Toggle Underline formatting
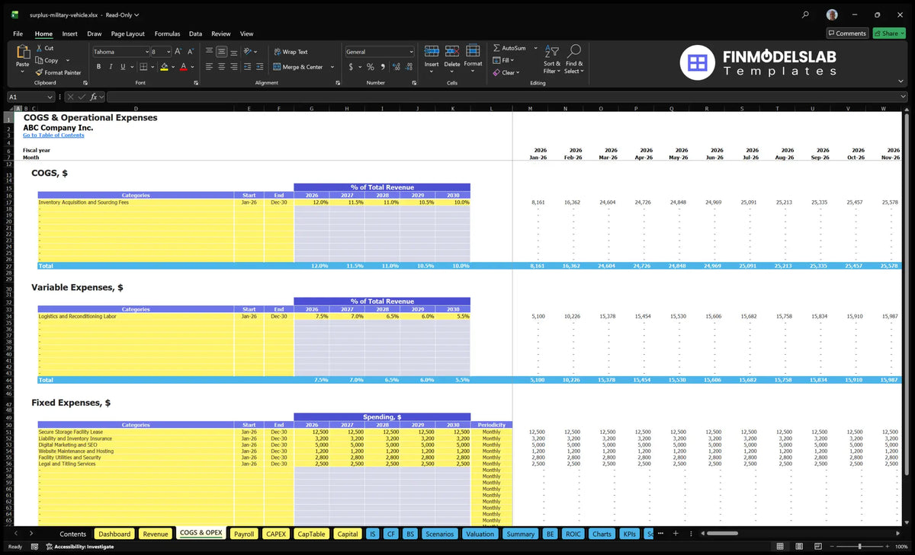Image resolution: width=915 pixels, height=555 pixels. pyautogui.click(x=123, y=67)
